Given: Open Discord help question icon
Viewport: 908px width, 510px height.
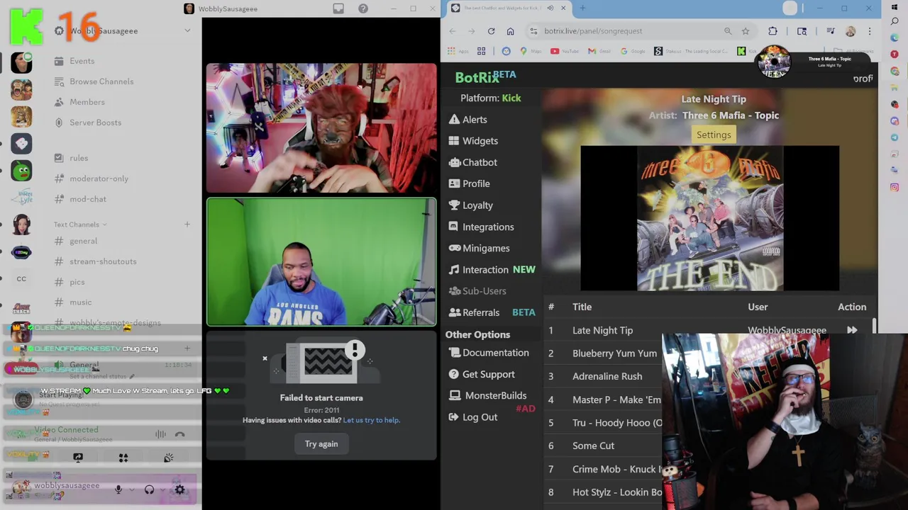Looking at the screenshot, I should click(363, 8).
